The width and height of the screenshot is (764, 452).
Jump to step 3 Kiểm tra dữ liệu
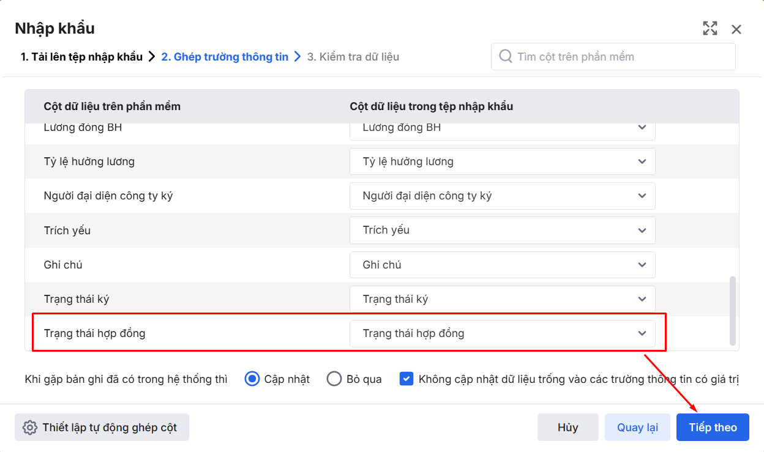pyautogui.click(x=353, y=57)
